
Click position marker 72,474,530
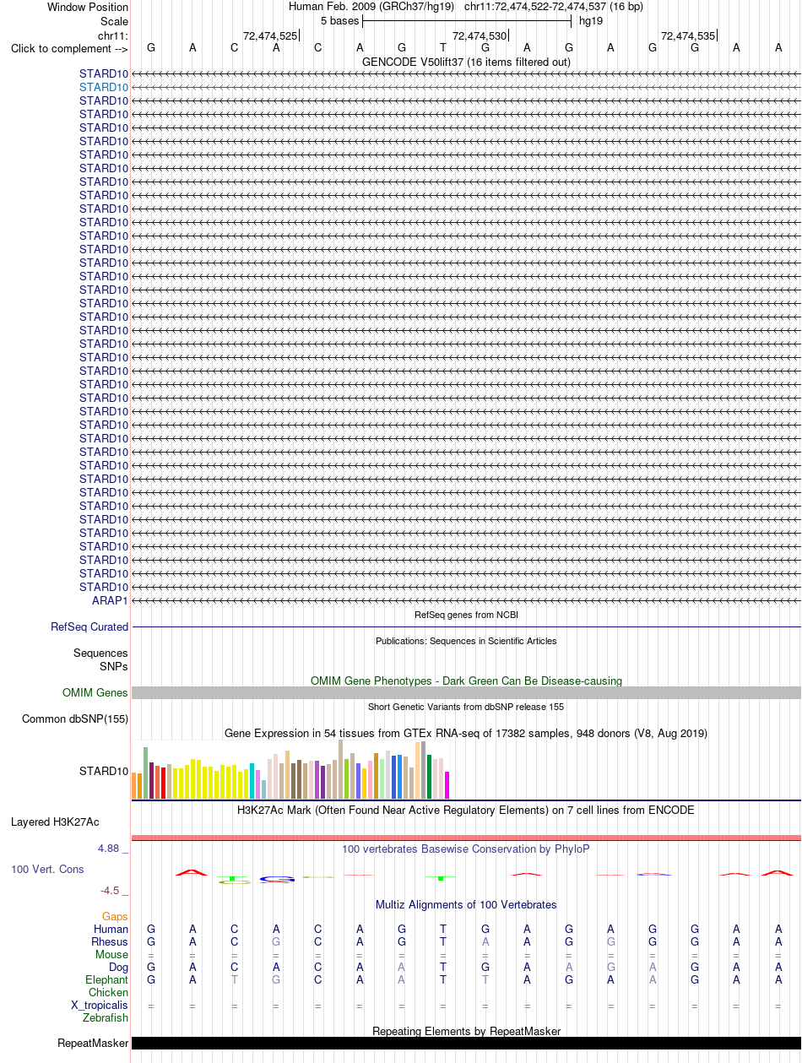480,35
